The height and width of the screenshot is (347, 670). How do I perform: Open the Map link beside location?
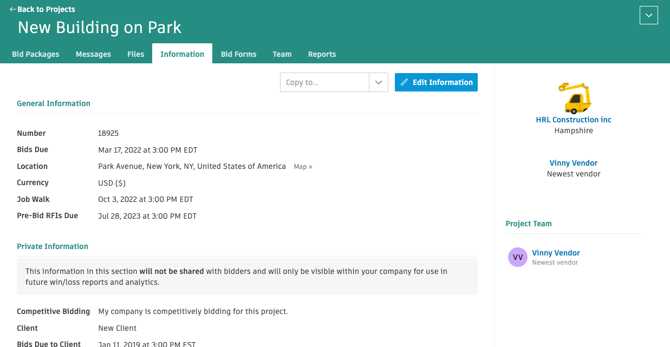[x=303, y=167]
